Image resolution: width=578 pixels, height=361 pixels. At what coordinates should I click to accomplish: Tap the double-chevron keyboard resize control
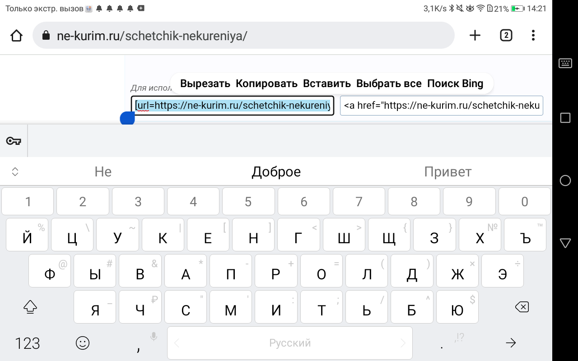pos(14,171)
